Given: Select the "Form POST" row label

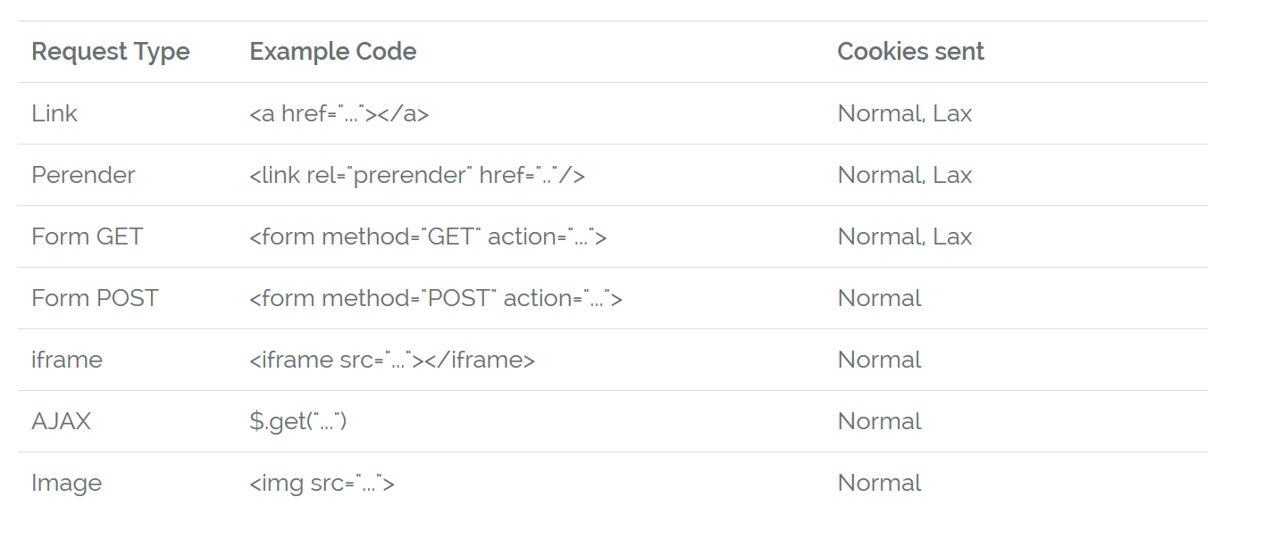Looking at the screenshot, I should point(95,298).
